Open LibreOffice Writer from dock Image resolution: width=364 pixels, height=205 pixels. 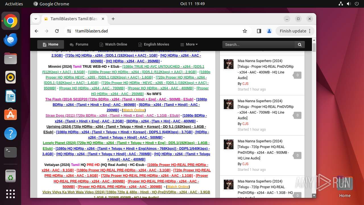pyautogui.click(x=11, y=96)
